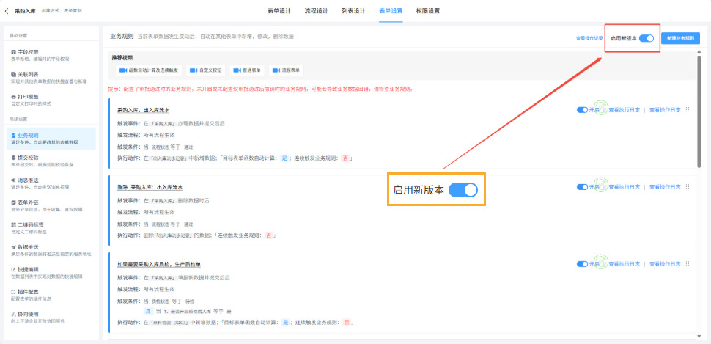Toggle 开启 switch for 采购入库：出入库流水 rule

tap(582, 110)
